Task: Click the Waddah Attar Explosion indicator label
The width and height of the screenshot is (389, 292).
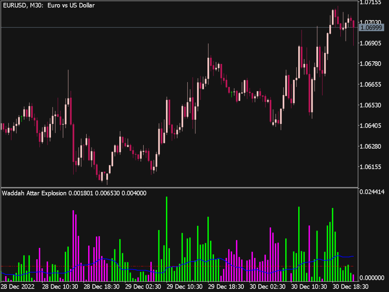Action: click(x=74, y=193)
